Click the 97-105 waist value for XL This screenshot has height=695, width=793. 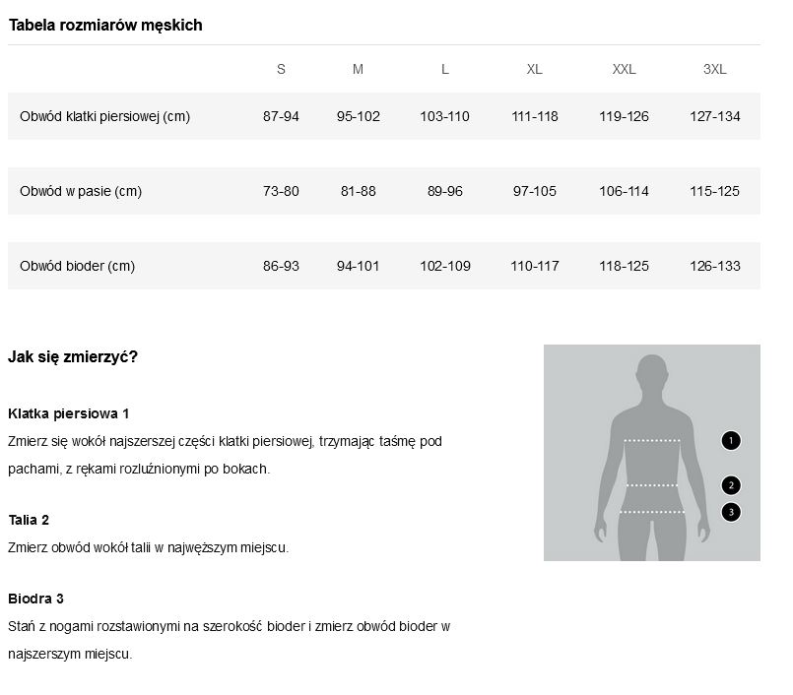(535, 191)
